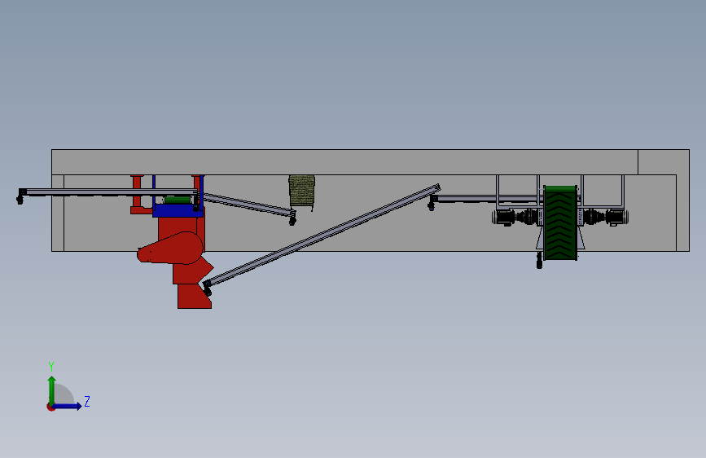Select the long inclined conveyor rail

[322, 235]
